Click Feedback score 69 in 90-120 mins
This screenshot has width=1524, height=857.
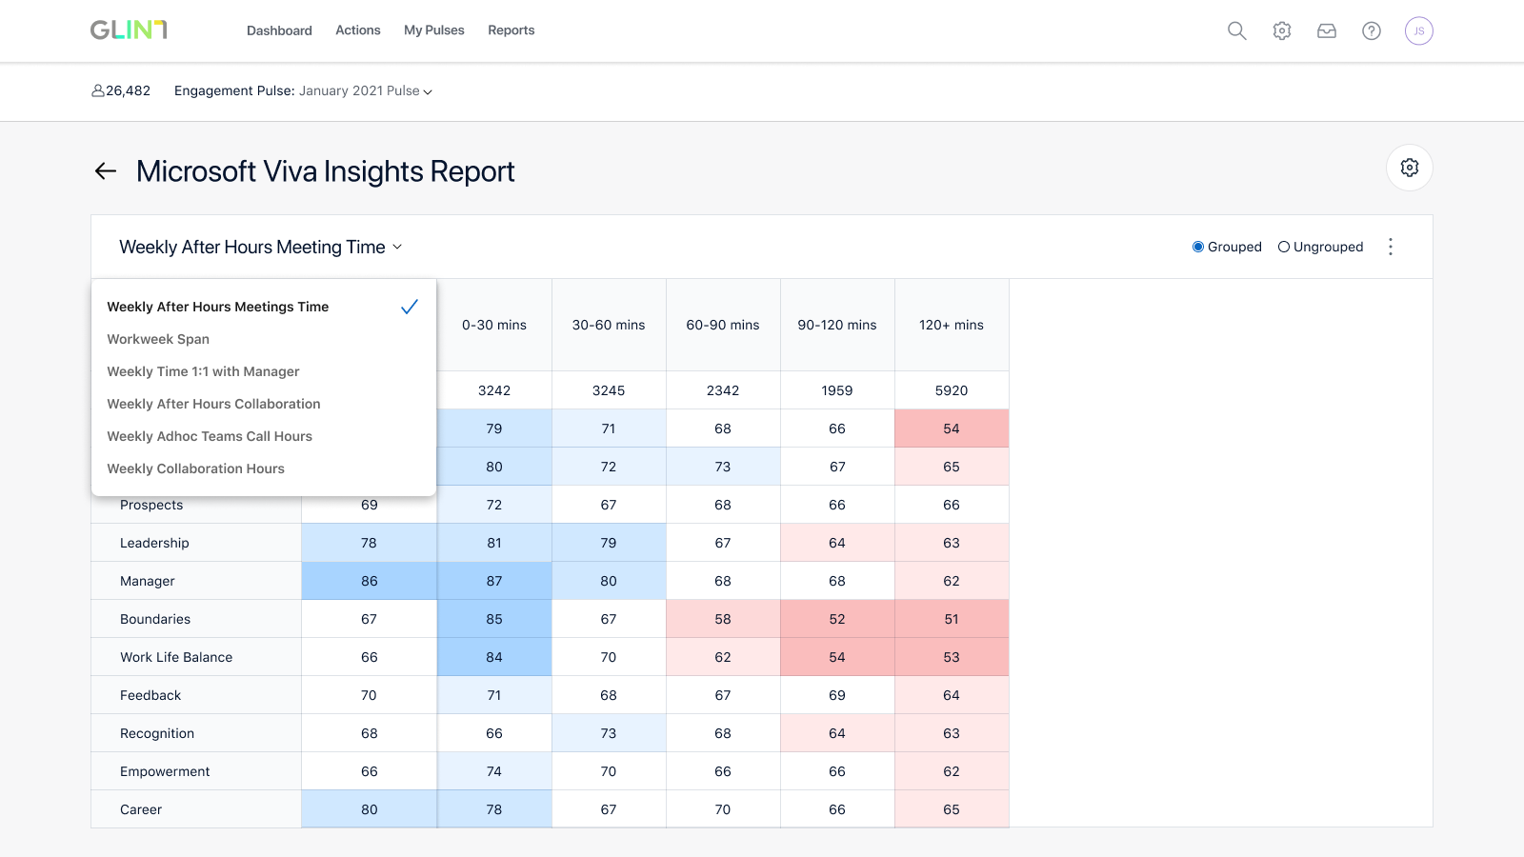(x=837, y=695)
